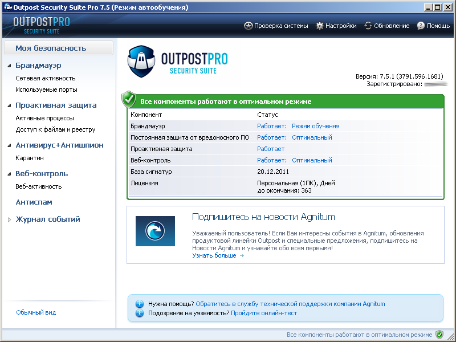The width and height of the screenshot is (456, 342).
Task: Click the system scan target icon
Action: click(x=248, y=26)
